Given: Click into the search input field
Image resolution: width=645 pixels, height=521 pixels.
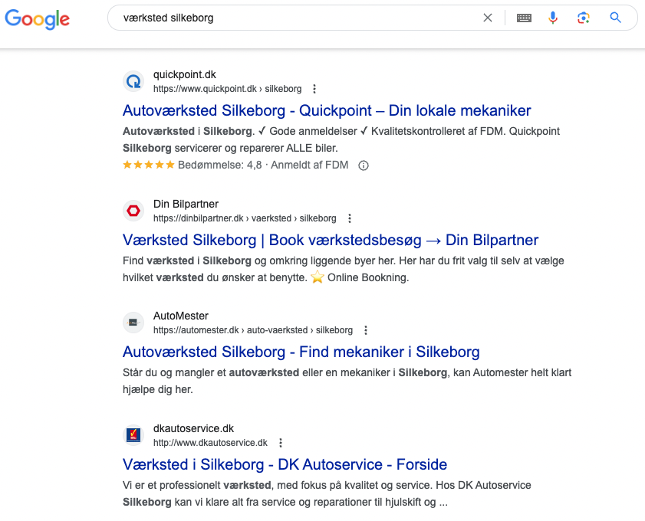Looking at the screenshot, I should 291,18.
